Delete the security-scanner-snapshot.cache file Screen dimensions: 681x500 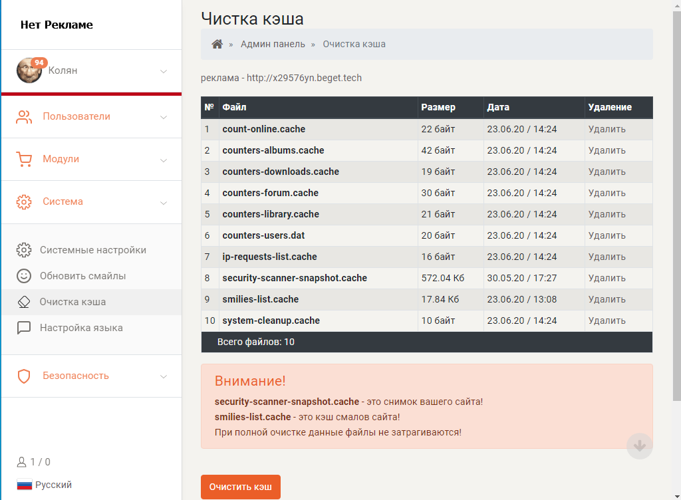pos(607,278)
